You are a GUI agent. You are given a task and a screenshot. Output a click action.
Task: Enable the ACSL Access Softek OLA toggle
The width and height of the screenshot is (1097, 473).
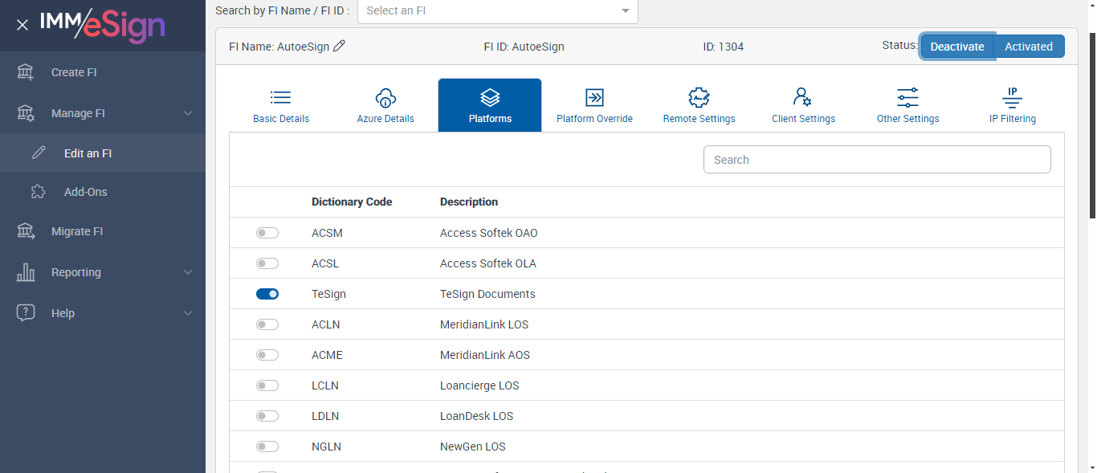click(267, 263)
